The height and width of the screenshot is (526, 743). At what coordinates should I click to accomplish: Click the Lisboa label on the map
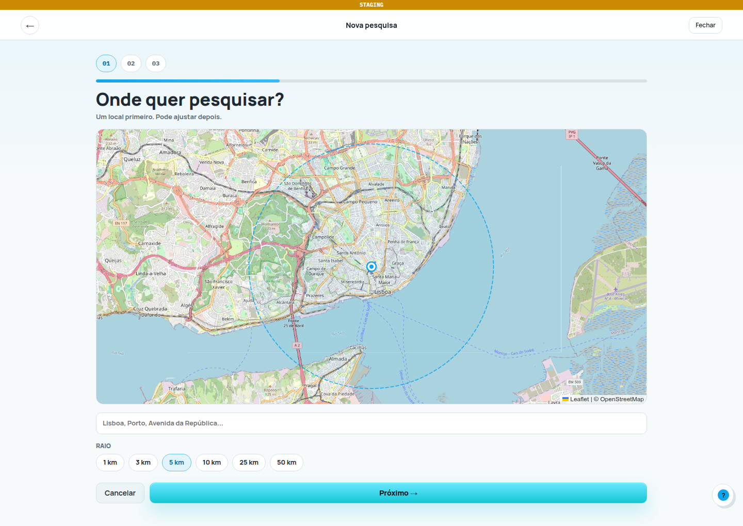click(x=383, y=292)
